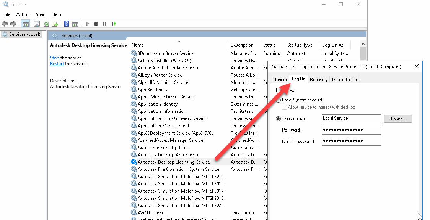Click the Refresh toolbar icon
This screenshot has height=220, width=430.
coord(46,24)
